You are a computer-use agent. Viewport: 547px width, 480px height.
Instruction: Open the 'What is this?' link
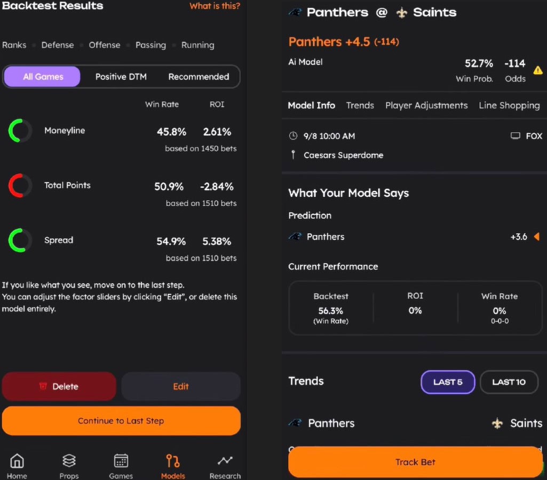pyautogui.click(x=215, y=6)
